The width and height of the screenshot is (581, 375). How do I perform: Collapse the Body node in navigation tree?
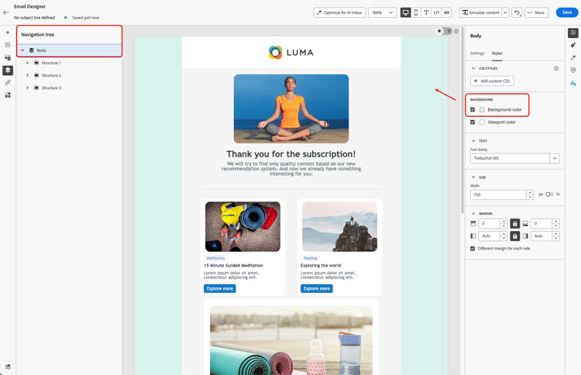click(x=22, y=50)
